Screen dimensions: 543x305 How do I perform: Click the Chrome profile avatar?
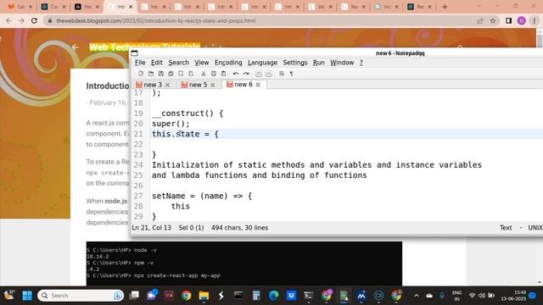[522, 20]
